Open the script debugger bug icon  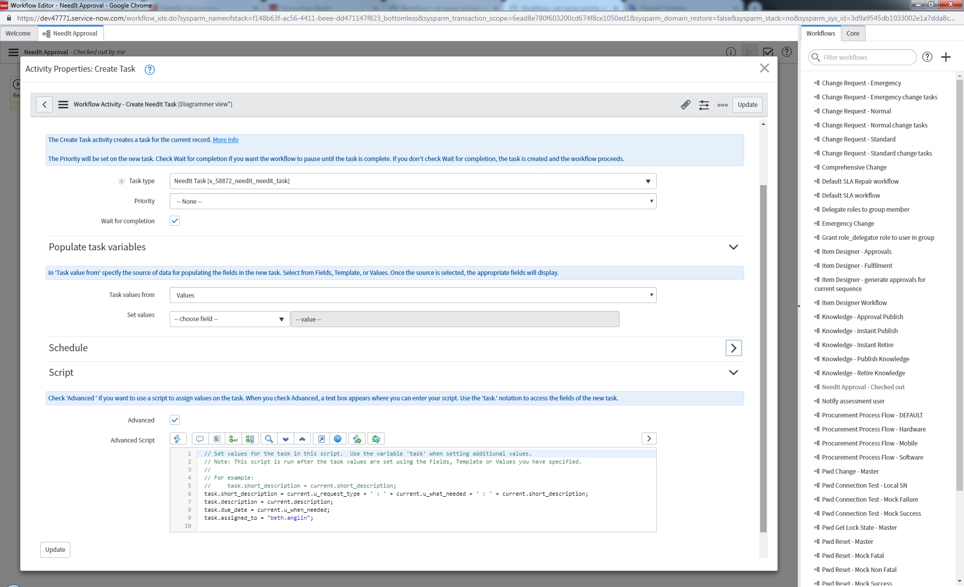376,439
